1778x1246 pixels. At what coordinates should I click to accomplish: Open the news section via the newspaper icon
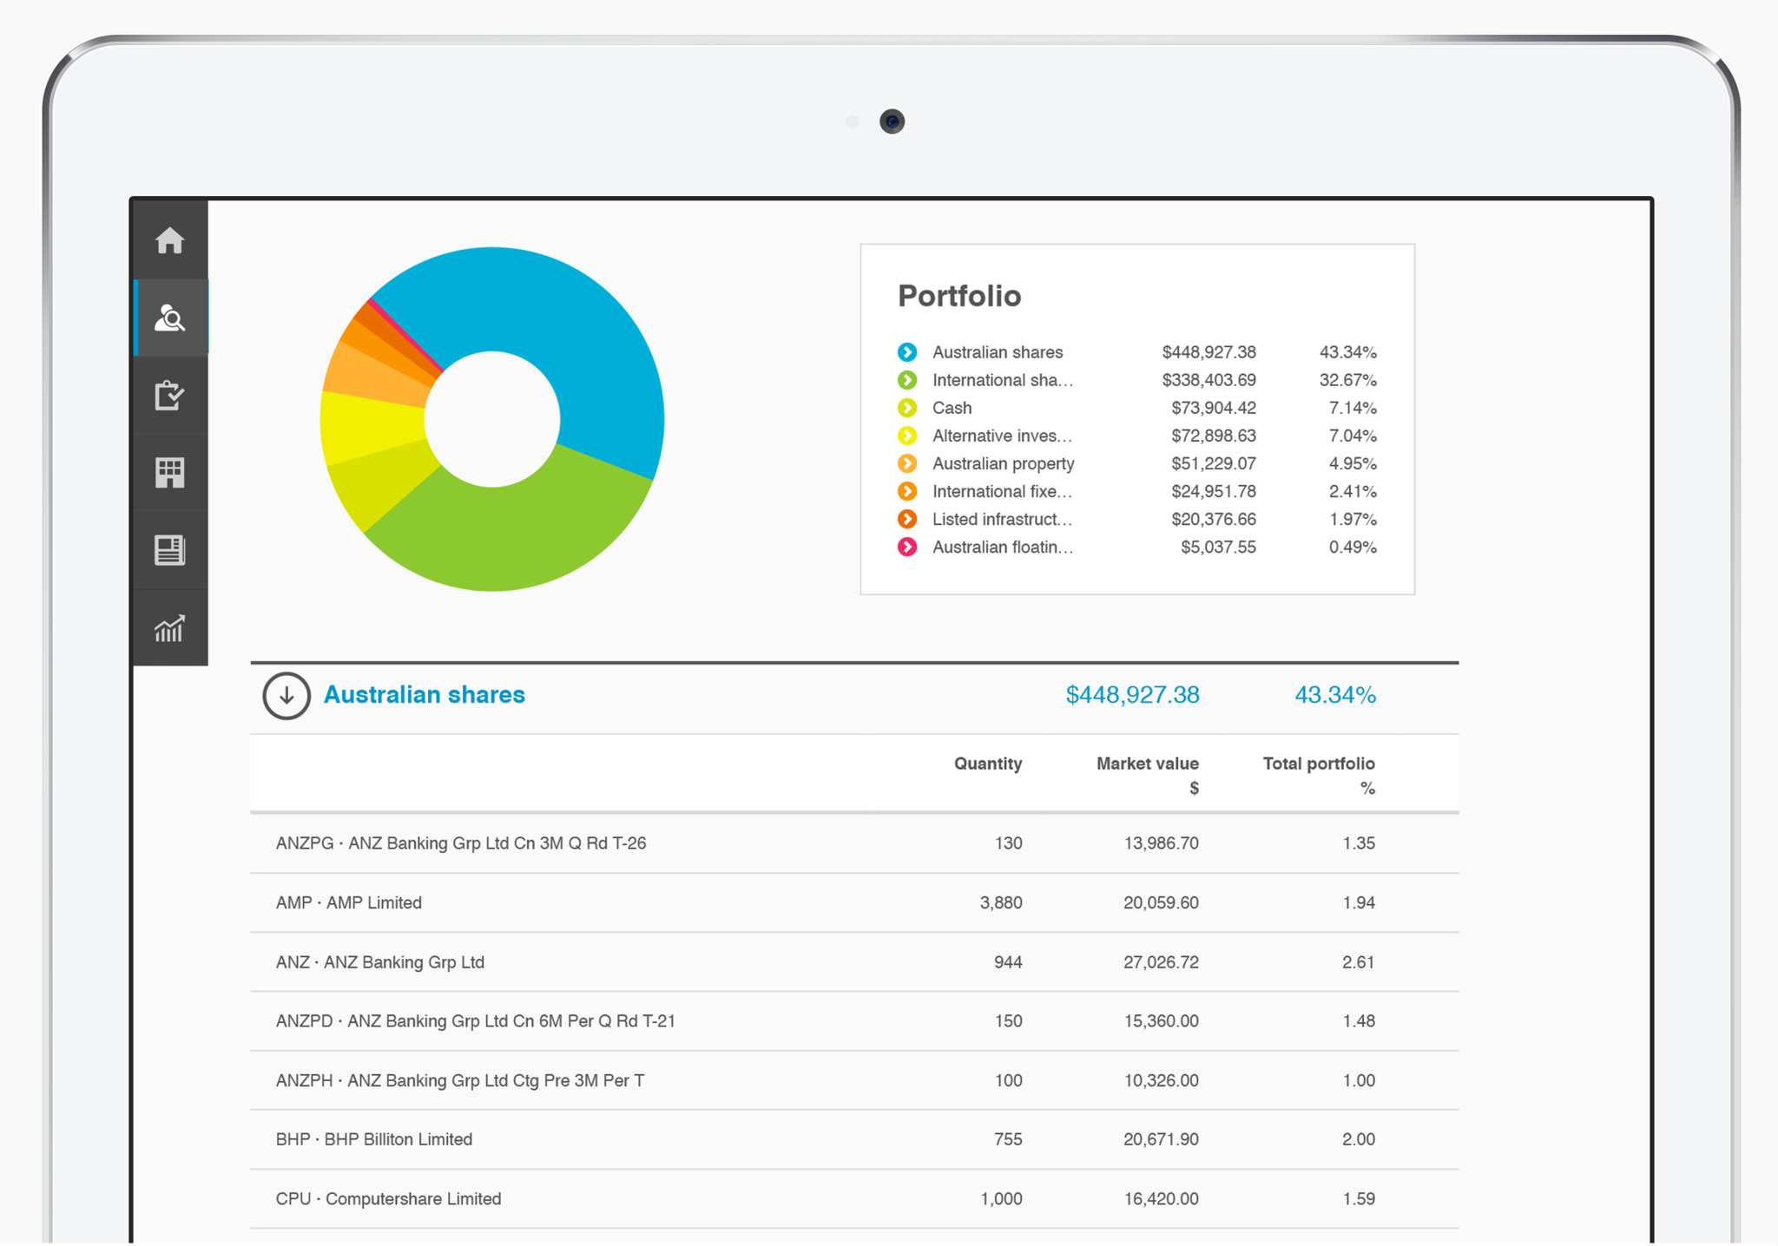tap(169, 549)
